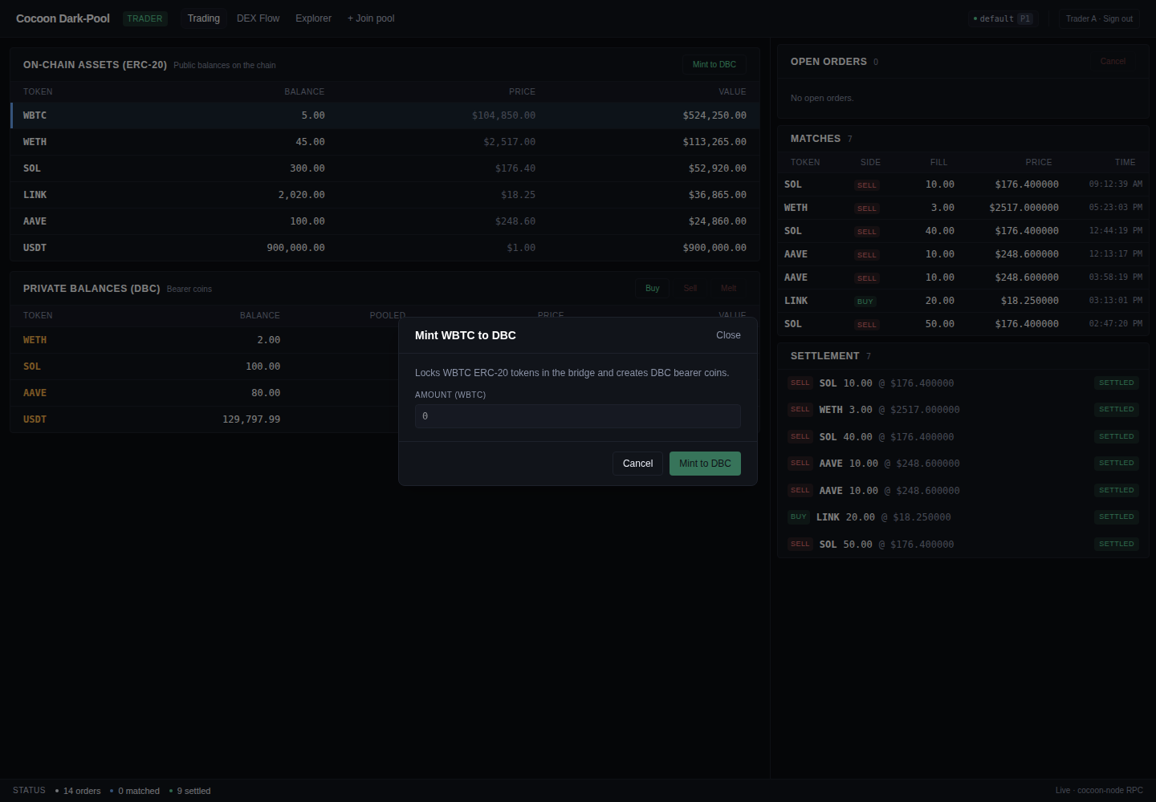Select the USDT private balance row
This screenshot has height=802, width=1156.
(205, 419)
